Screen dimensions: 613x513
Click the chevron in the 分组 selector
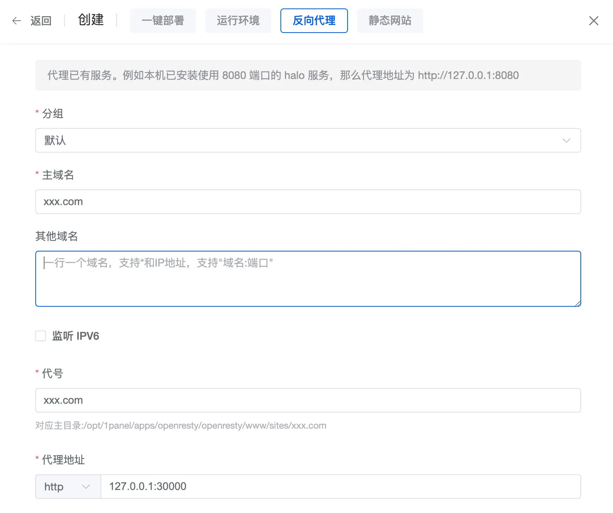[566, 140]
